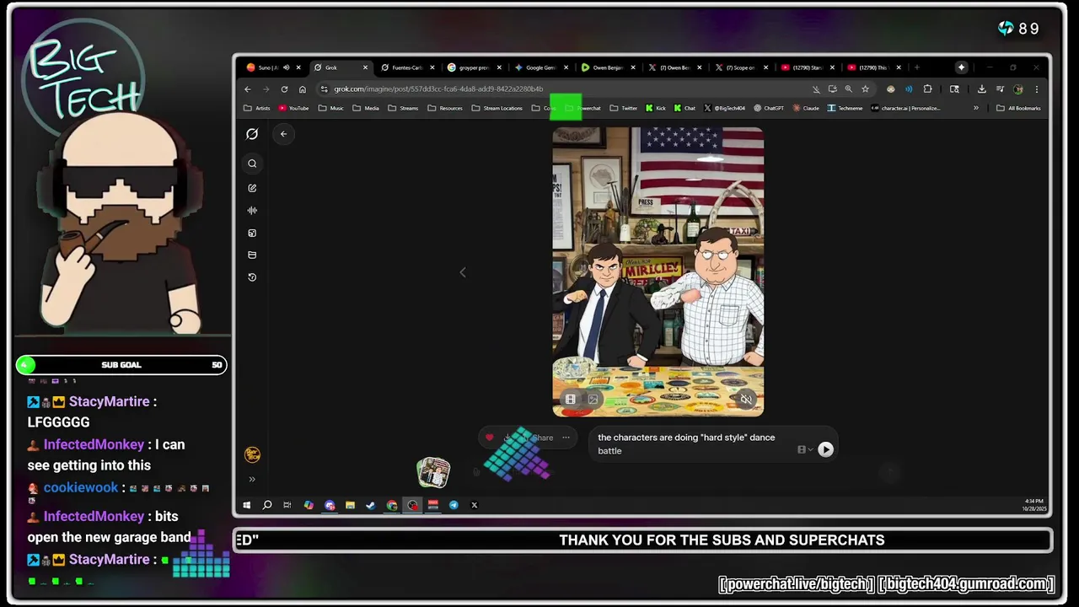The width and height of the screenshot is (1079, 607).
Task: Go back using the circular arrow button
Action: pyautogui.click(x=283, y=134)
